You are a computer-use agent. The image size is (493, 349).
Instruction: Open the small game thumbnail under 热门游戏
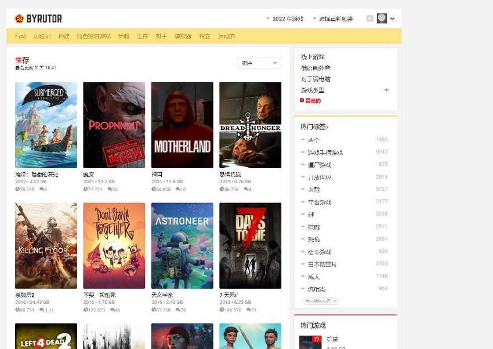pos(311,343)
